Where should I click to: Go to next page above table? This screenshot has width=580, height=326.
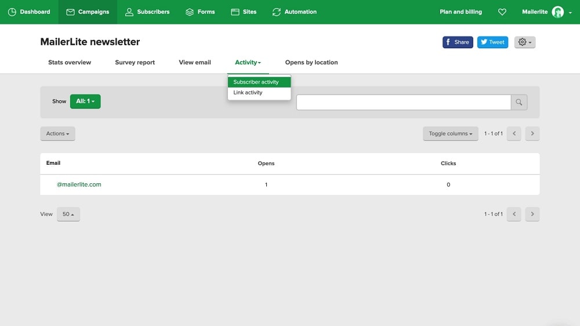[532, 133]
